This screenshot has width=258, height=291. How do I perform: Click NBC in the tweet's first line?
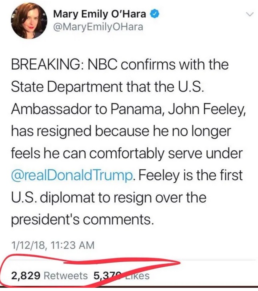[103, 66]
